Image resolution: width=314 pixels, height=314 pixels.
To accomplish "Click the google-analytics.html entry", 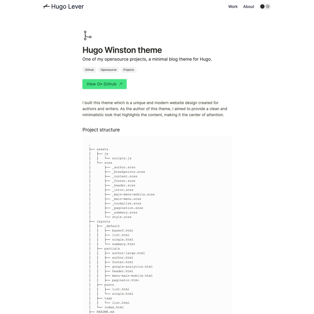I will point(132,267).
